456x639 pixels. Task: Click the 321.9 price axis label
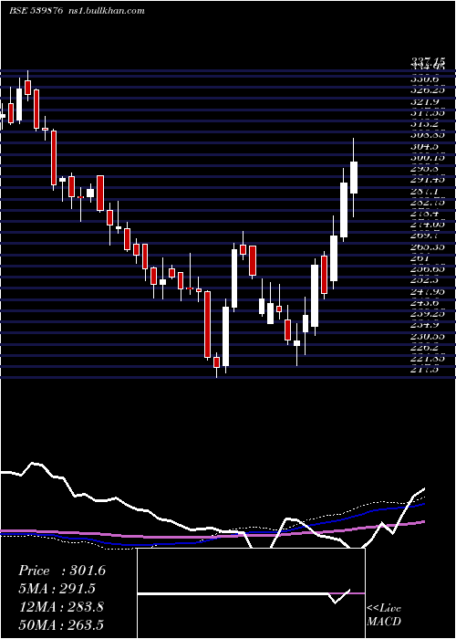coord(427,101)
